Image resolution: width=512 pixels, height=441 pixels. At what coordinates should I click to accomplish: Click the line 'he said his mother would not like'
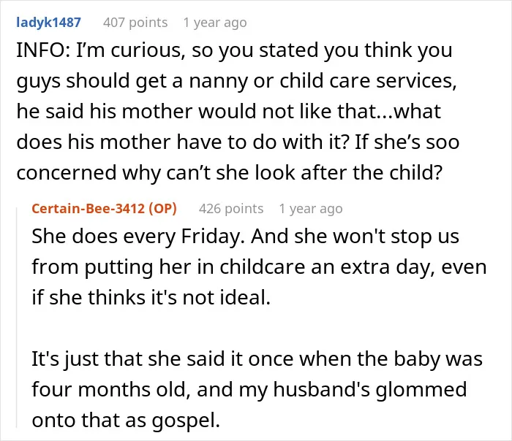pos(228,111)
